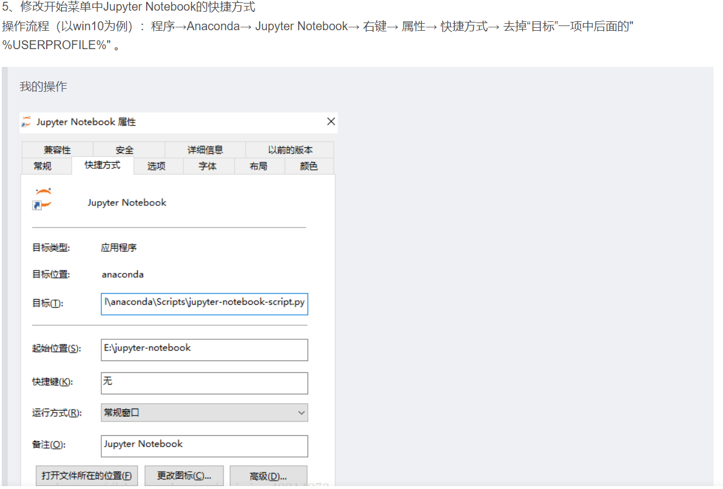Click the 目标类型: label
This screenshot has width=723, height=489.
coord(51,247)
